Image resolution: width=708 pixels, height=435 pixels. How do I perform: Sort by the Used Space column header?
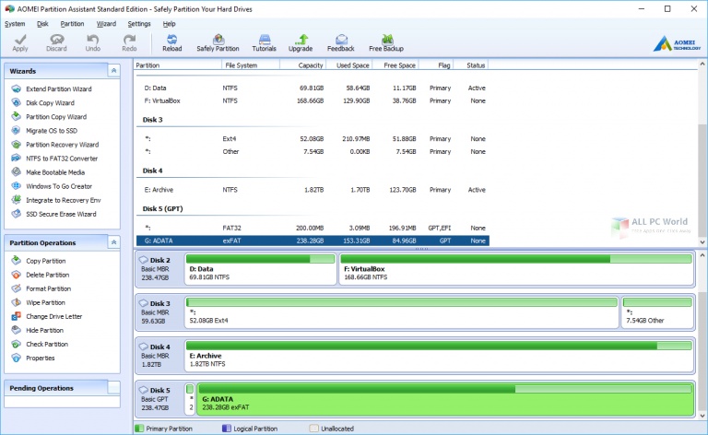349,65
